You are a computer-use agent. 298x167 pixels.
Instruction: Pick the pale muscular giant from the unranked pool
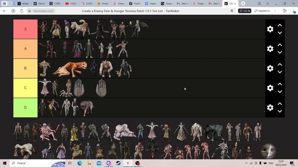click(x=196, y=132)
